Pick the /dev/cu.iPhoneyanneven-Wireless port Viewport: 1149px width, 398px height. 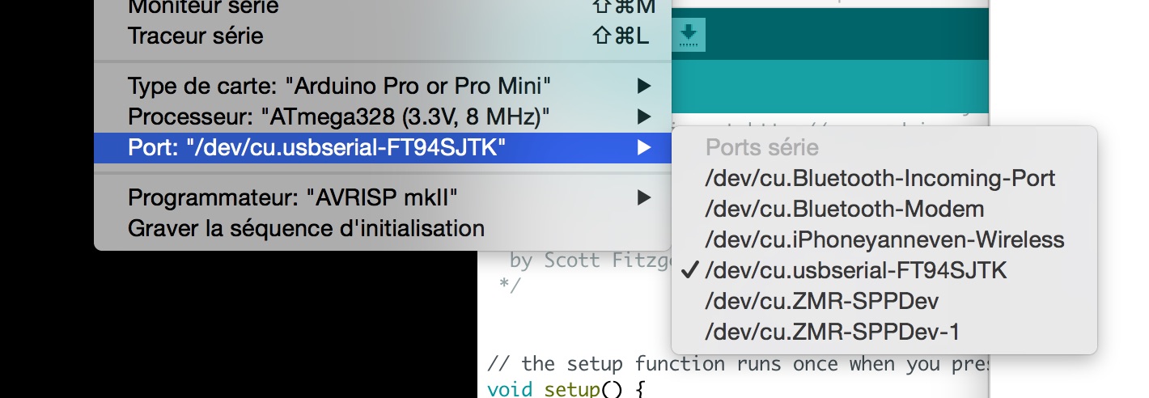click(x=884, y=239)
